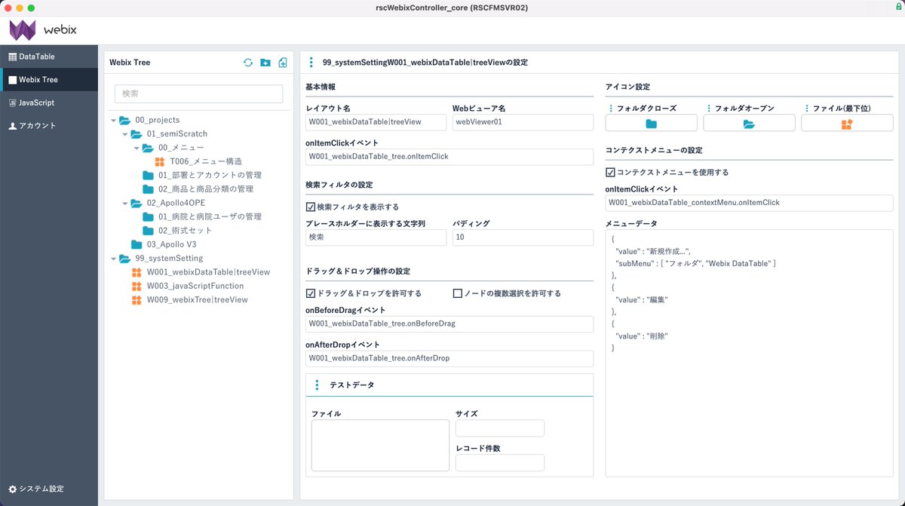Uncheck ドラッグ＆ドロップを許可する checkbox
Screen dimensions: 905x506
(310, 293)
